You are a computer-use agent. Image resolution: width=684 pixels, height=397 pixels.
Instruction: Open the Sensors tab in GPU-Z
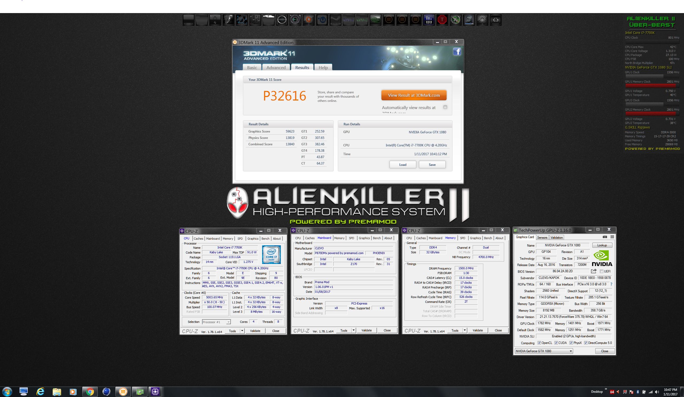pos(542,238)
